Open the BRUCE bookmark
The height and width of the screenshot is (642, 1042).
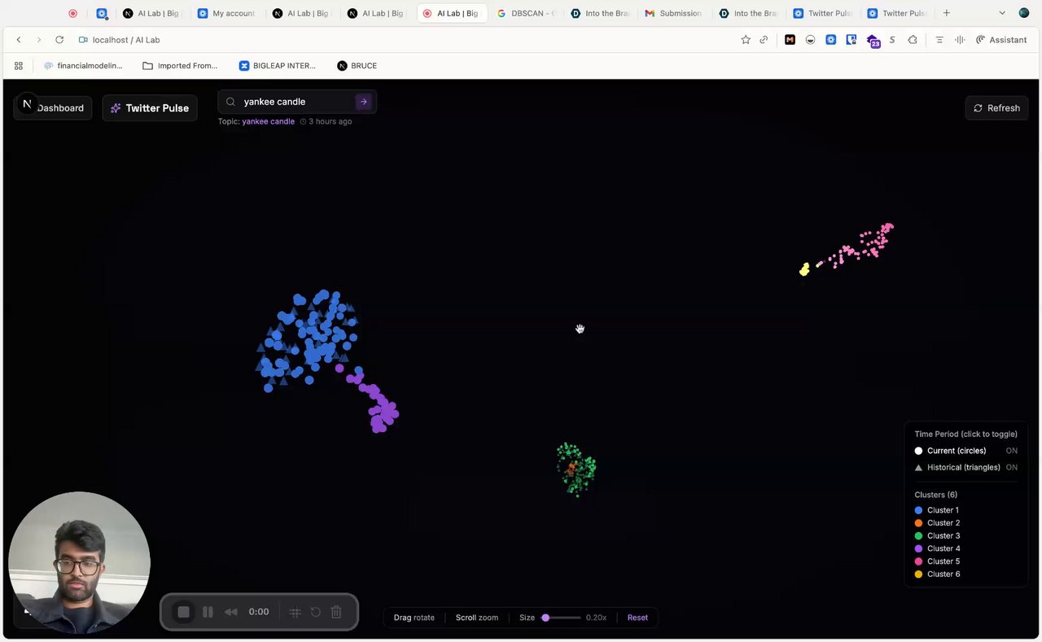pyautogui.click(x=357, y=66)
